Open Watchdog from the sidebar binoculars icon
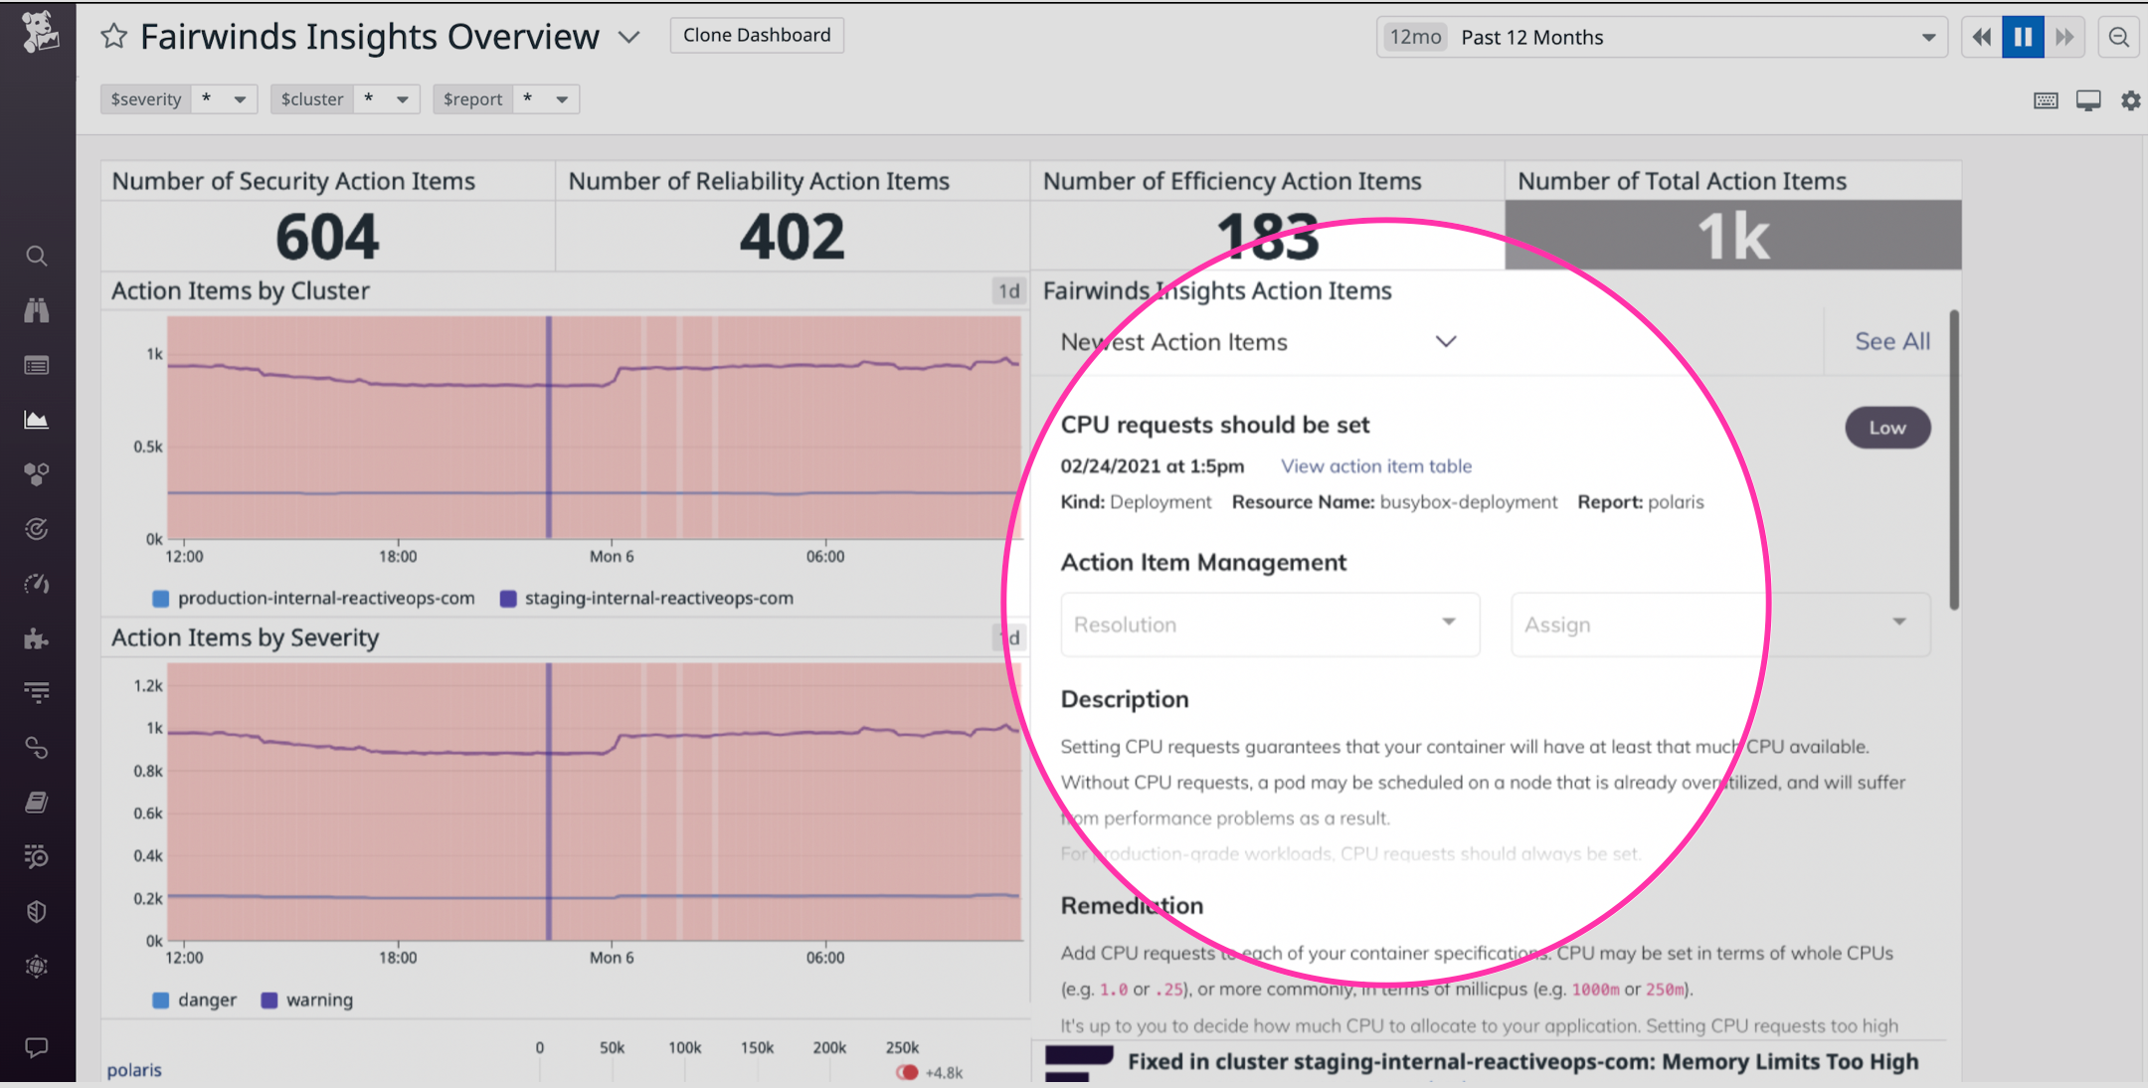The image size is (2148, 1088). [x=37, y=310]
